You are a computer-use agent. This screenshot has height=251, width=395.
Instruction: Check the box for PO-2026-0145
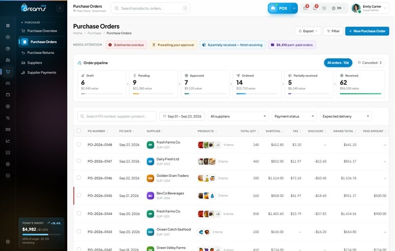point(79,195)
